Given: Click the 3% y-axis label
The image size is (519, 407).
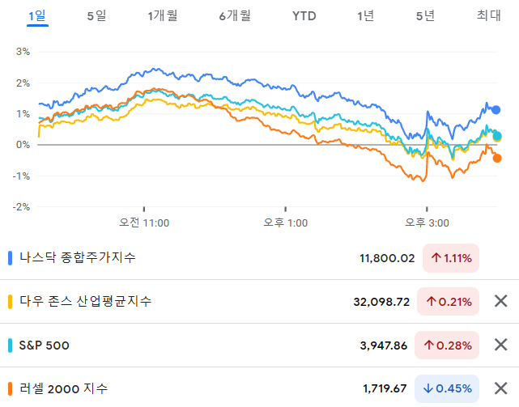Looking at the screenshot, I should click(23, 52).
